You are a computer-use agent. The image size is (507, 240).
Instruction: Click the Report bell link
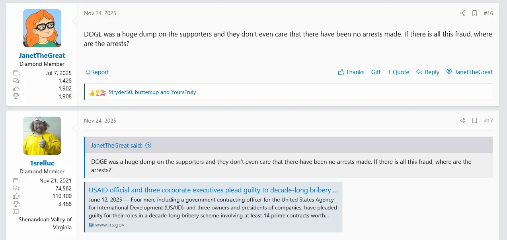point(97,72)
